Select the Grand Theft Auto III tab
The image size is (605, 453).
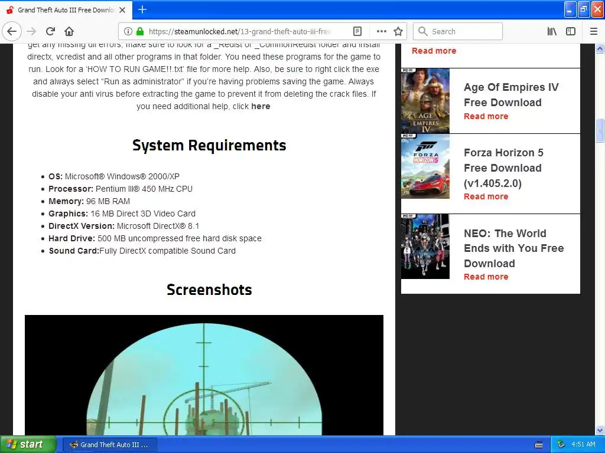click(x=66, y=10)
